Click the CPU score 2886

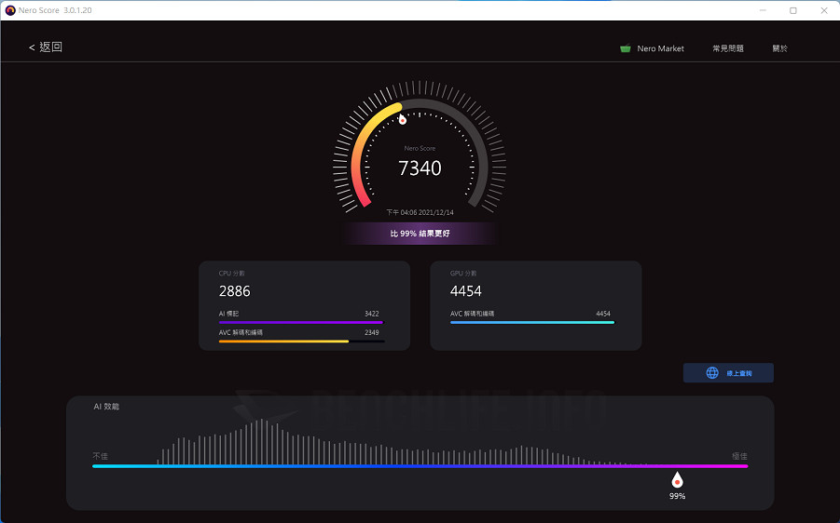pos(235,291)
